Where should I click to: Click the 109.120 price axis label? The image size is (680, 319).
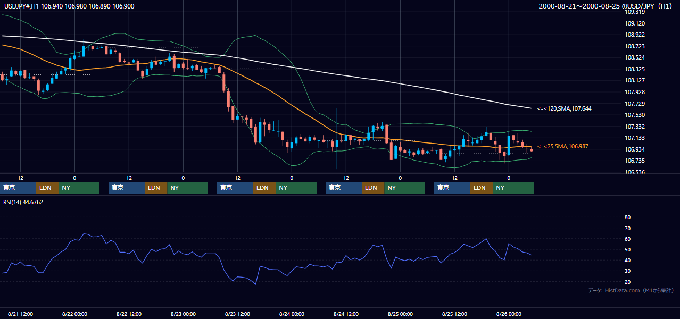click(635, 23)
